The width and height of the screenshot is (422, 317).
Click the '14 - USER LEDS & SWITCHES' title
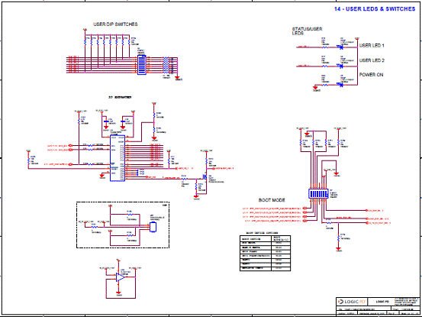(x=375, y=9)
